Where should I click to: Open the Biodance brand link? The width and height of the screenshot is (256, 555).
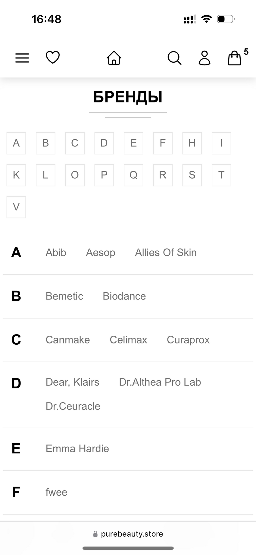tap(124, 296)
